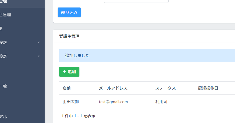The width and height of the screenshot is (235, 123).
Task: Open the アル sidebar menu item
Action: click(3, 117)
